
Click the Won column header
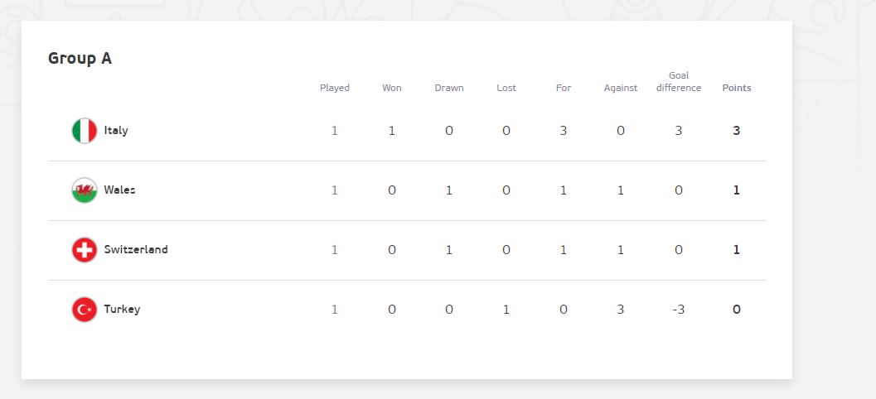(x=392, y=88)
